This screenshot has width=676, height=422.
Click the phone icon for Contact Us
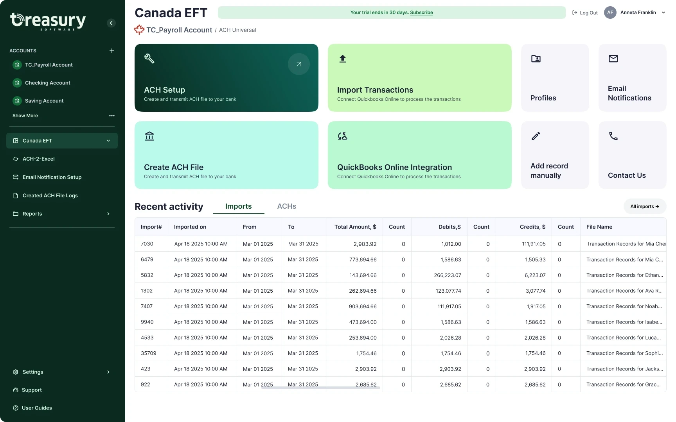[613, 136]
